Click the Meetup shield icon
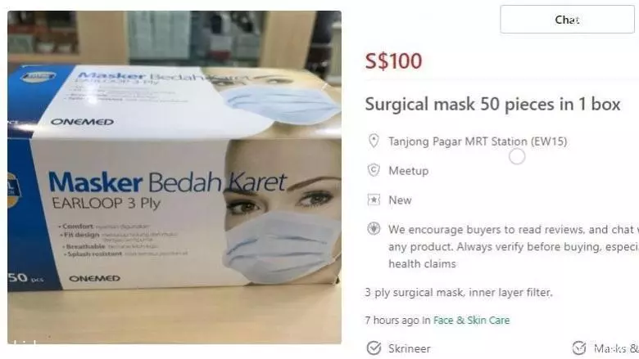This screenshot has height=359, width=639. click(374, 170)
